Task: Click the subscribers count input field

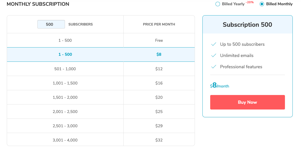Action: point(51,24)
